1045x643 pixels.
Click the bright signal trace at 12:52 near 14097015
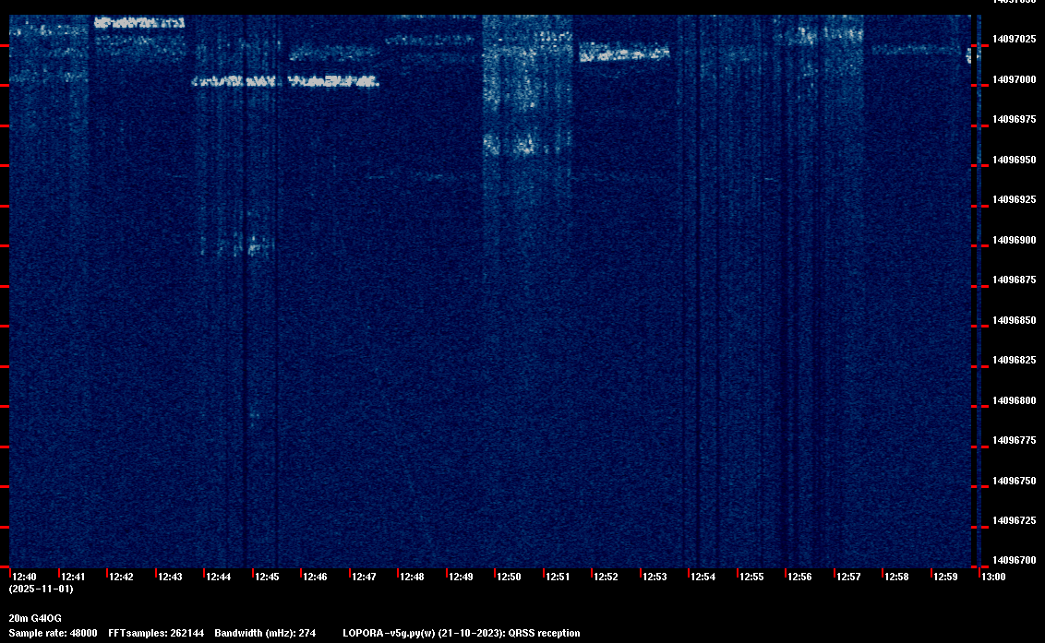pyautogui.click(x=624, y=52)
